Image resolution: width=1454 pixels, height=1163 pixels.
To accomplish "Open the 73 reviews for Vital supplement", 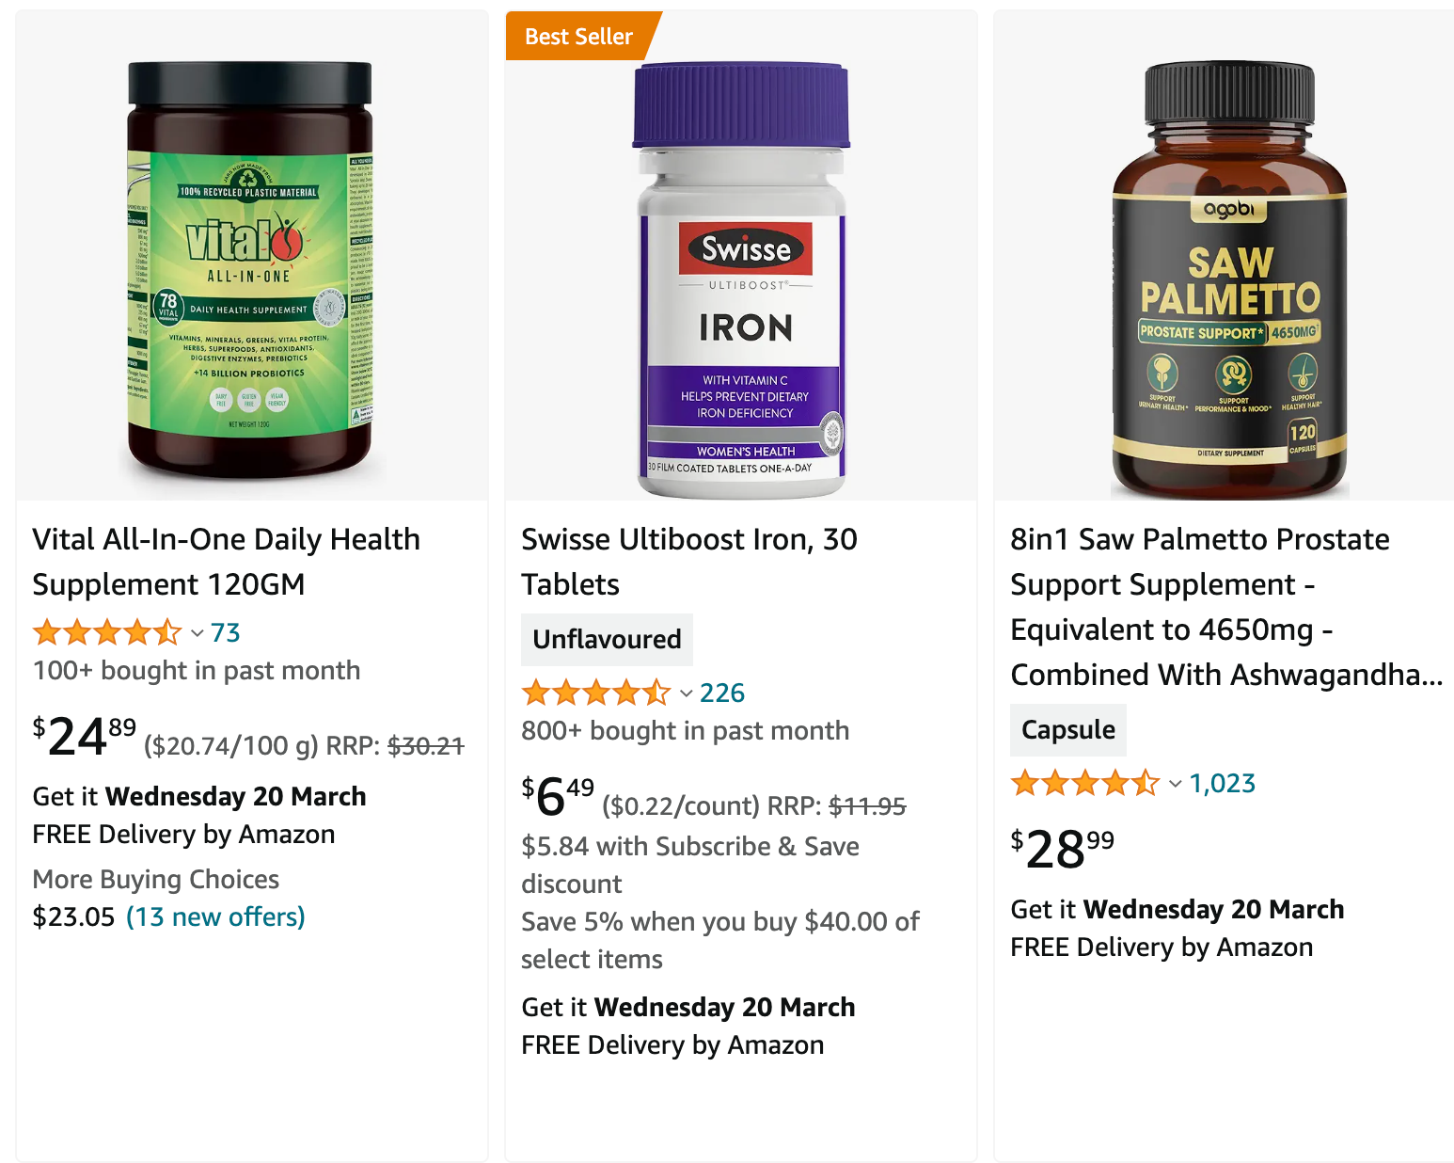I will tap(226, 632).
